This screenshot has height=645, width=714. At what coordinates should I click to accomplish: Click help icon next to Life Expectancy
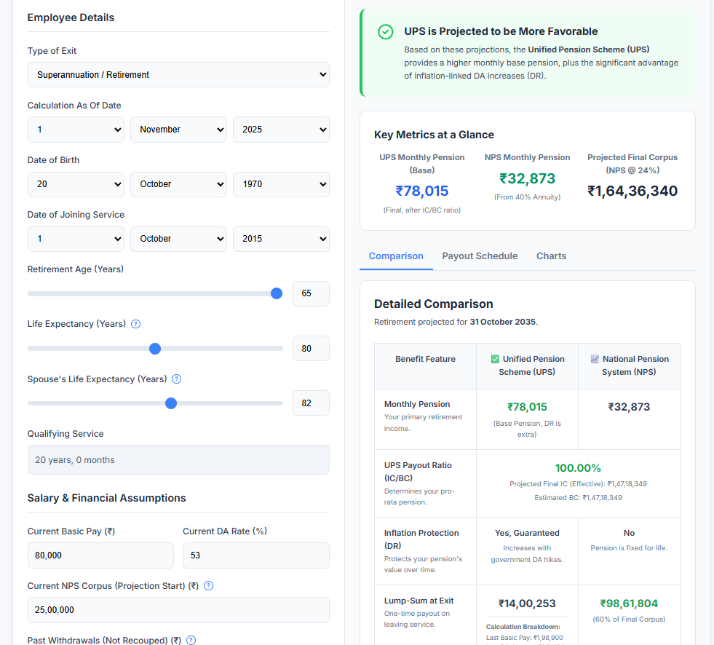(x=135, y=324)
